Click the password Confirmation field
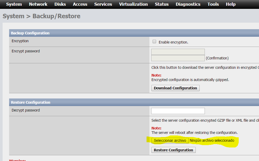259x161 pixels. coord(178,58)
